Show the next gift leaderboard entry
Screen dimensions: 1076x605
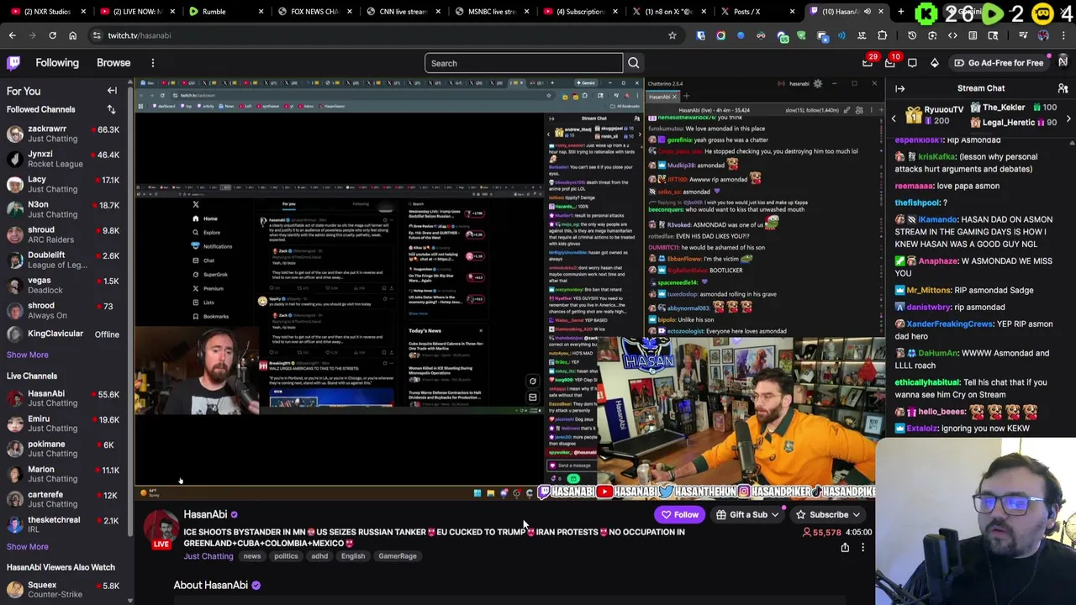pos(1068,119)
